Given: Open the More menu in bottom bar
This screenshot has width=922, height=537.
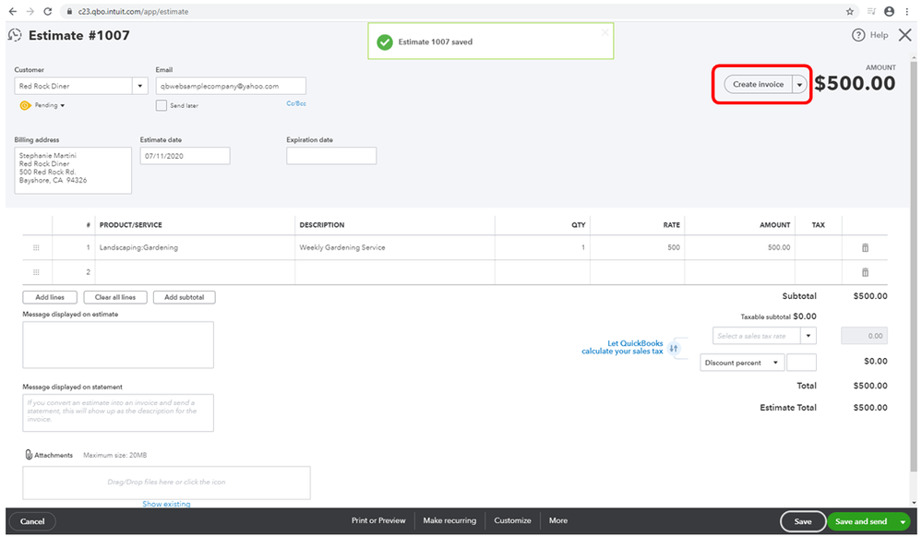Looking at the screenshot, I should click(558, 520).
